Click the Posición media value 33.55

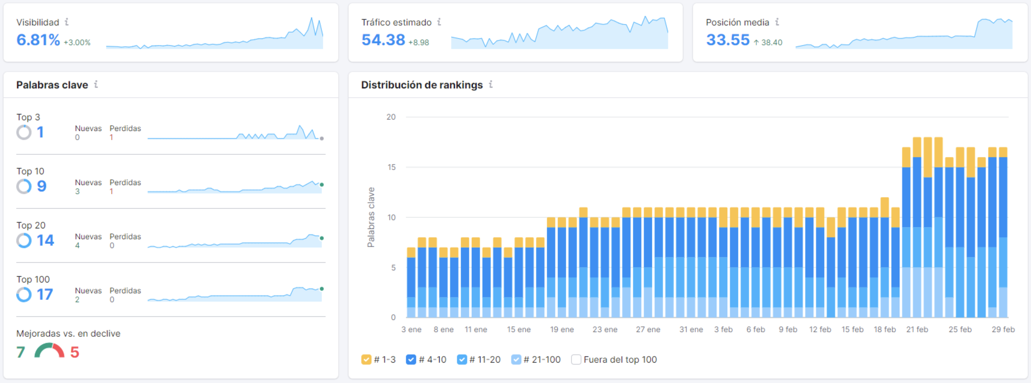click(728, 40)
